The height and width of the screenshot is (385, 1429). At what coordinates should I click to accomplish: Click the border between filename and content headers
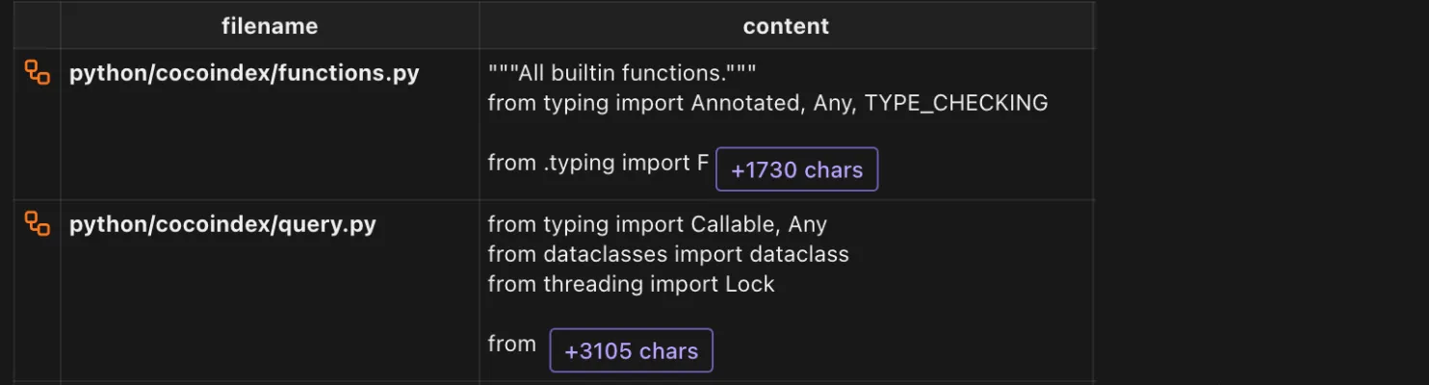pos(480,26)
